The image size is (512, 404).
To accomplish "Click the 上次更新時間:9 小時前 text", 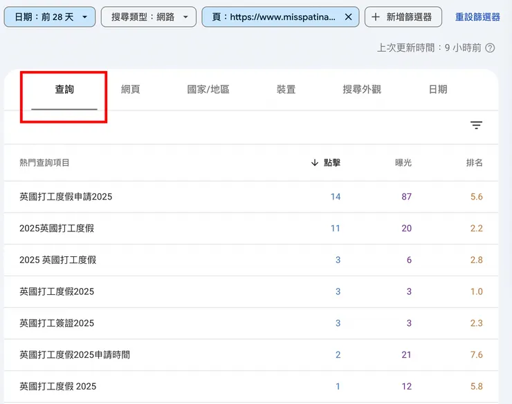I will click(429, 48).
